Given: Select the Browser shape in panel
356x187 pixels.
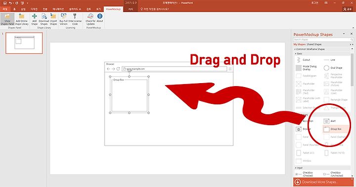Looking at the screenshot, I should 303,129.
